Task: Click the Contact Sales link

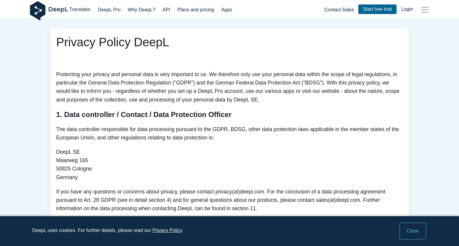Action: pos(339,10)
